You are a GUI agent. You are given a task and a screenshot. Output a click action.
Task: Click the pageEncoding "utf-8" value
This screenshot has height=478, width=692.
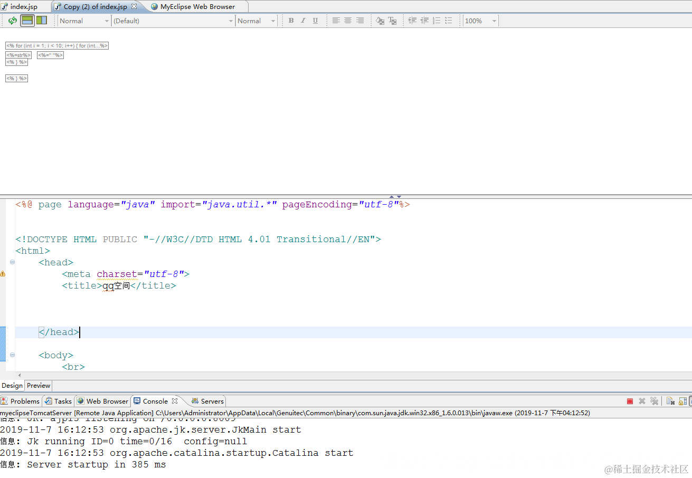378,205
